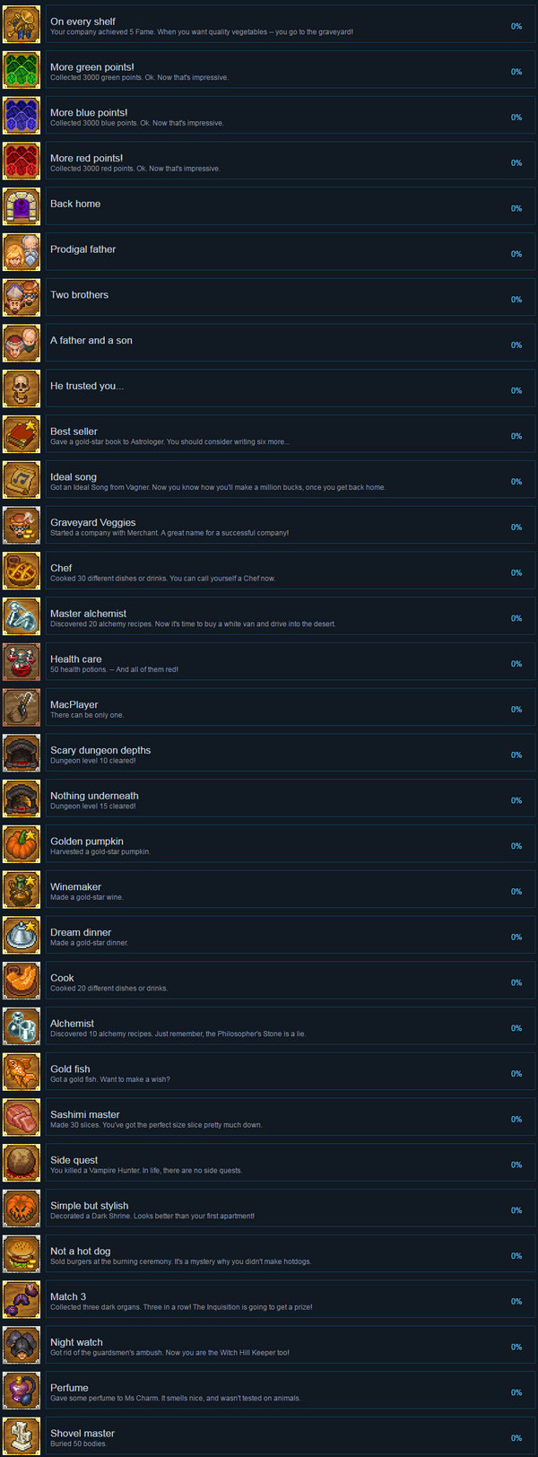Click the Sashimi master meat icon
This screenshot has height=1457, width=538.
(22, 1119)
